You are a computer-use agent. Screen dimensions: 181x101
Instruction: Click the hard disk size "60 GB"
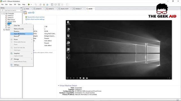pyautogui.click(x=46, y=31)
